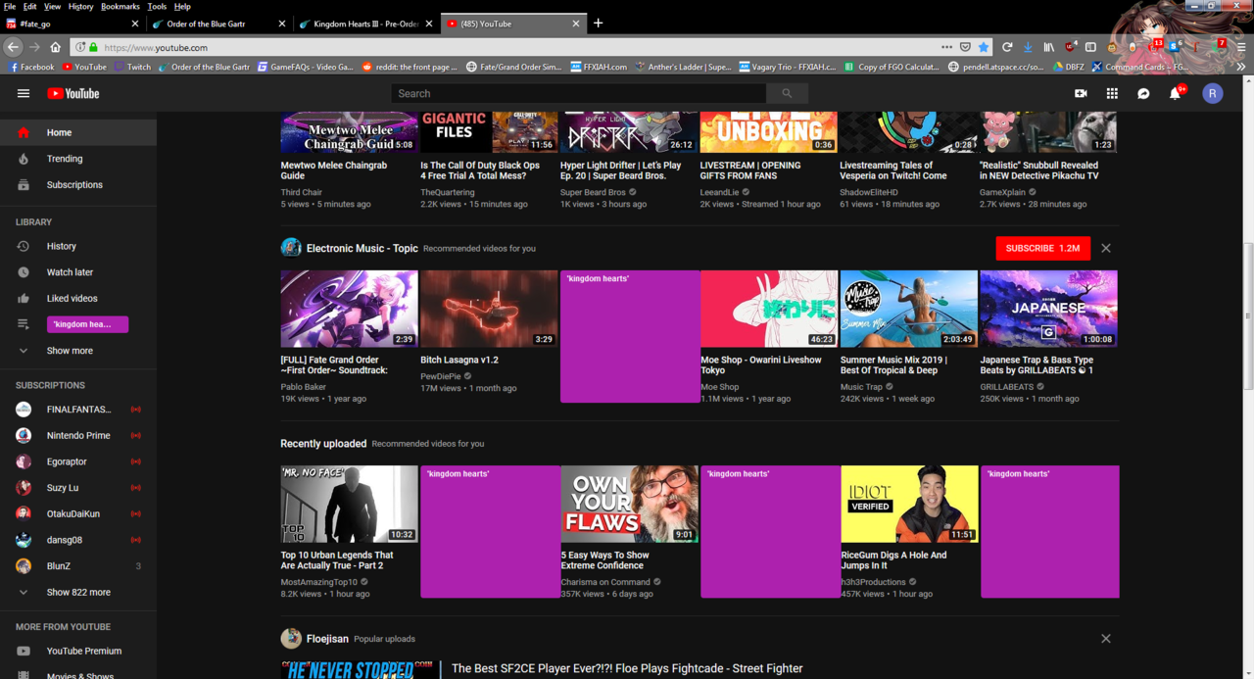Screen dimensions: 1254x679
Task: Open the Japanese Trap & Bass thumbnail
Action: (x=1048, y=309)
